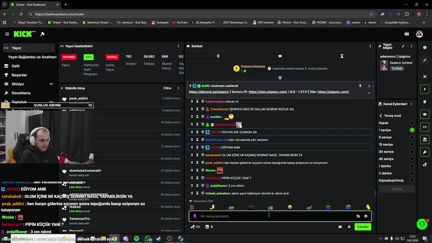Open Yayın Bağlantısı ve Anahtarı page
Image resolution: width=432 pixels, height=243 pixels.
coord(32,57)
